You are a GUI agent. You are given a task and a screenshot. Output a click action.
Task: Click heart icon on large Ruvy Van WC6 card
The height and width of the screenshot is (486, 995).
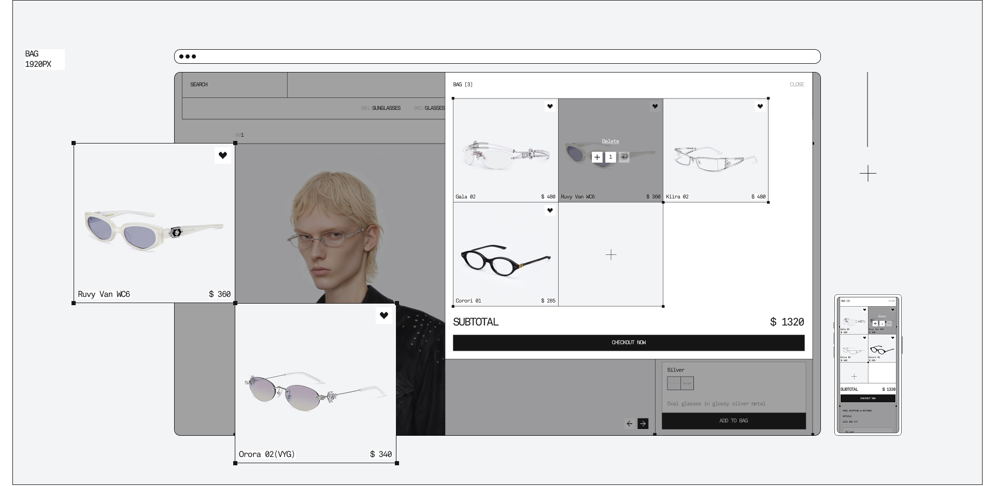223,155
